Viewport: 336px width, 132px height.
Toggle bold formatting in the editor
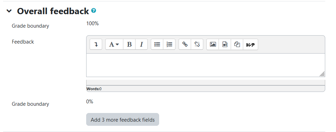click(129, 44)
